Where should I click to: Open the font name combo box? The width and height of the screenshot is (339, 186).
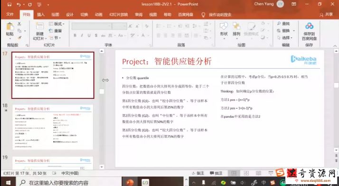pyautogui.click(x=92, y=27)
